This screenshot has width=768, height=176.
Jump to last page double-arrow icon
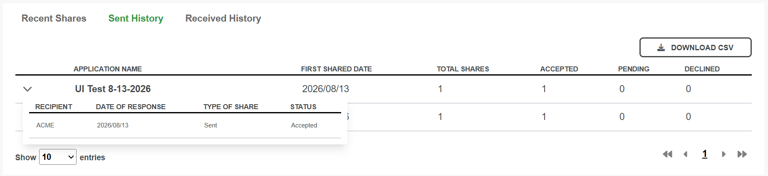(742, 154)
